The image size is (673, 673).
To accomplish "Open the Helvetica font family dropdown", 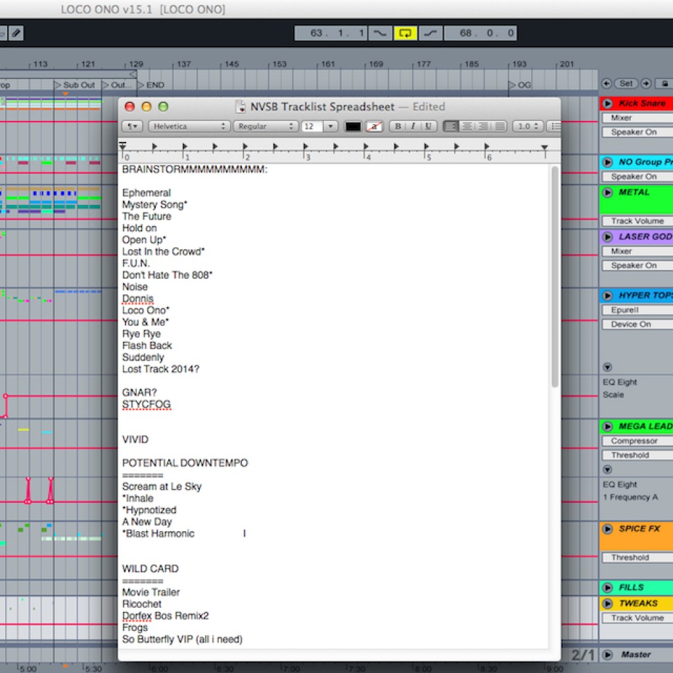I will pyautogui.click(x=189, y=126).
